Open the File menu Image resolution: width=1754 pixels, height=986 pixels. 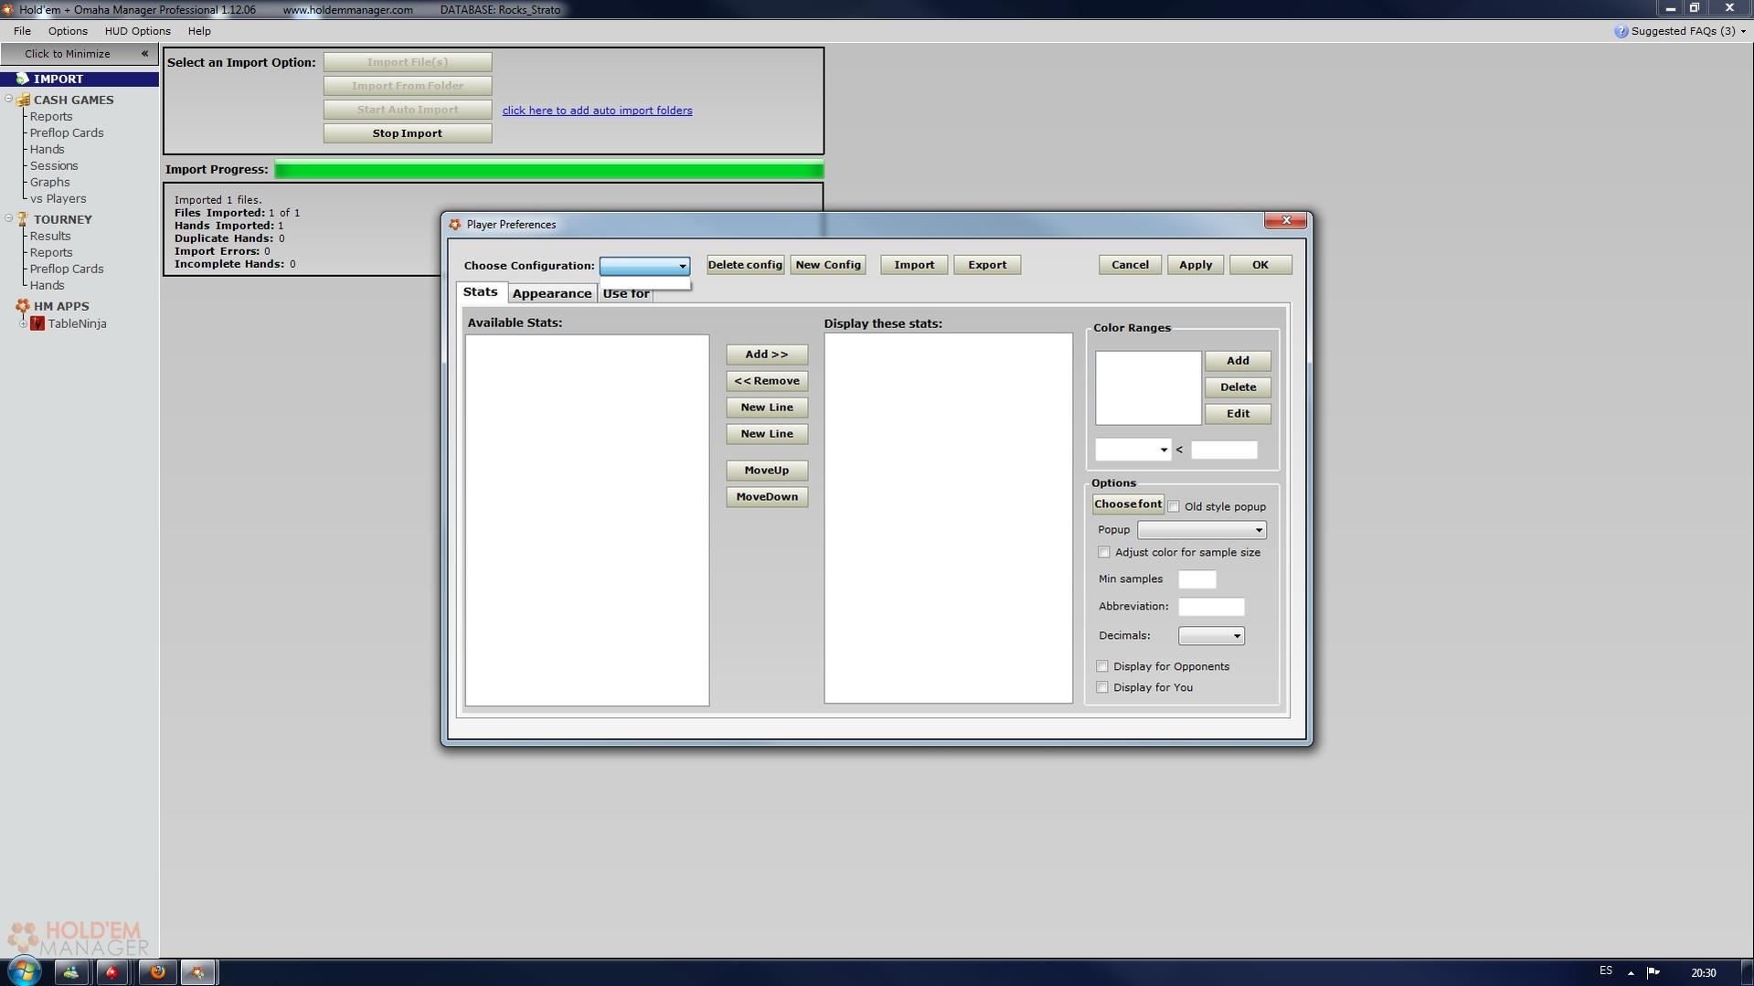[x=22, y=31]
